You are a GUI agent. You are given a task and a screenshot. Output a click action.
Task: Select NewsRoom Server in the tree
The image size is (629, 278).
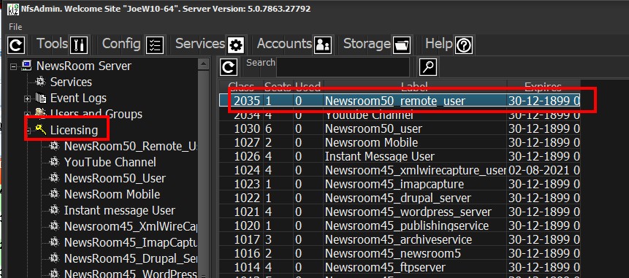[83, 66]
